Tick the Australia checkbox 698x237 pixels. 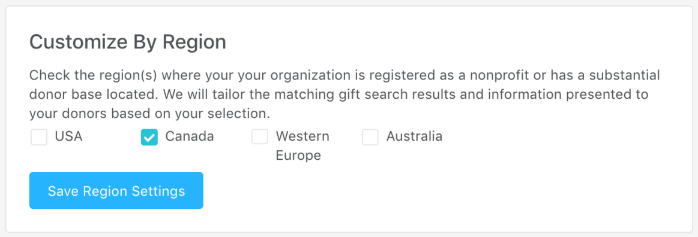click(x=370, y=137)
